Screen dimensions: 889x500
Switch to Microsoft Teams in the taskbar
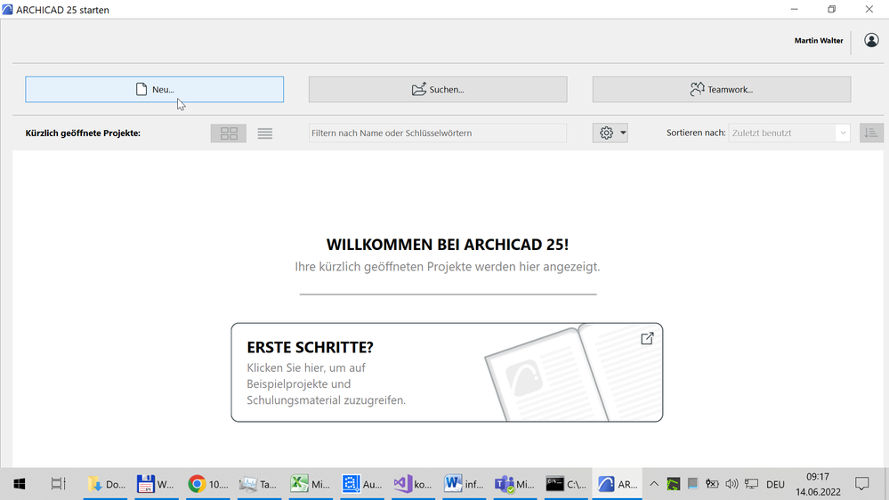515,484
